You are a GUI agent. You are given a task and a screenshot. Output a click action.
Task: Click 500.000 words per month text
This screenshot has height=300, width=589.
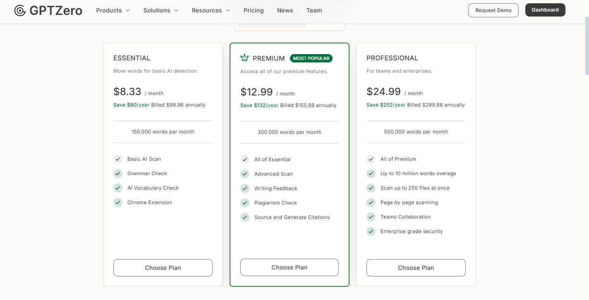pos(416,132)
